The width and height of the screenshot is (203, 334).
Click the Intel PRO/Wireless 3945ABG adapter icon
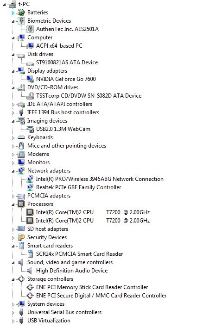click(x=30, y=179)
